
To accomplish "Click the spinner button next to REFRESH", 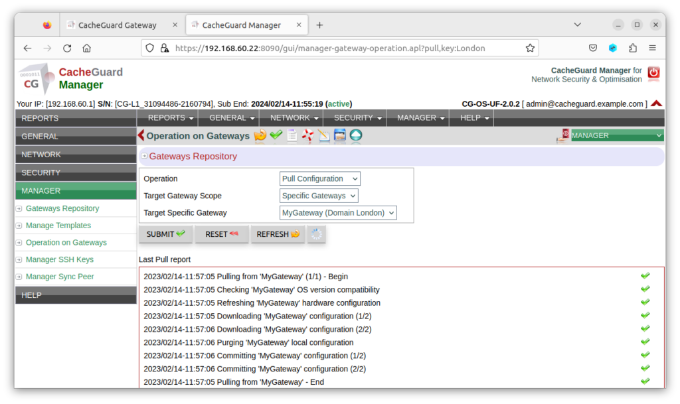I will (x=317, y=234).
